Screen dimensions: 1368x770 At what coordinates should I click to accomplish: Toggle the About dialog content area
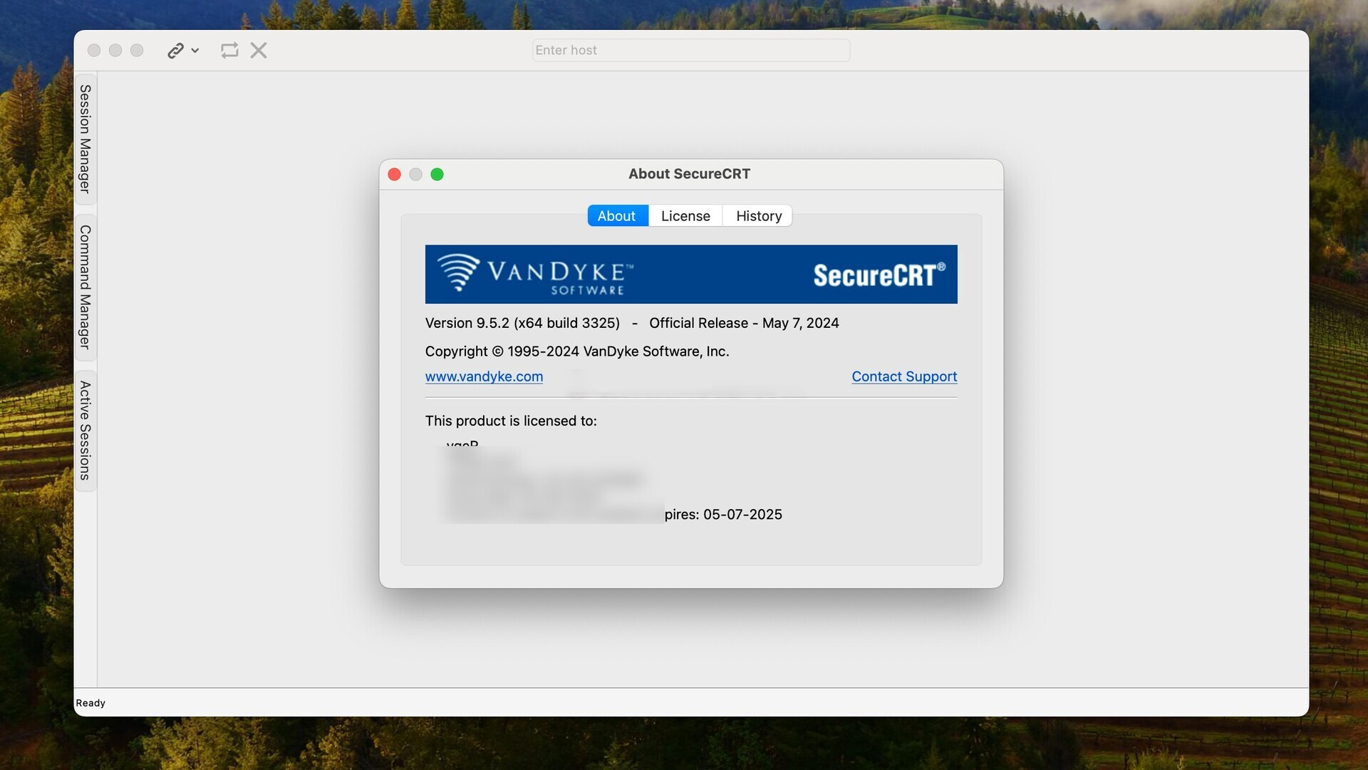tap(616, 215)
